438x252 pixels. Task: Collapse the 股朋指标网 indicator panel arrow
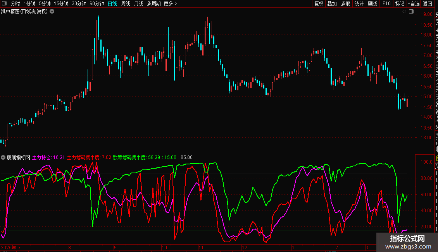tap(3, 157)
